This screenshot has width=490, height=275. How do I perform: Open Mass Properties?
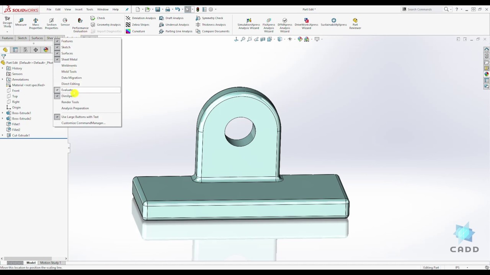(x=36, y=24)
